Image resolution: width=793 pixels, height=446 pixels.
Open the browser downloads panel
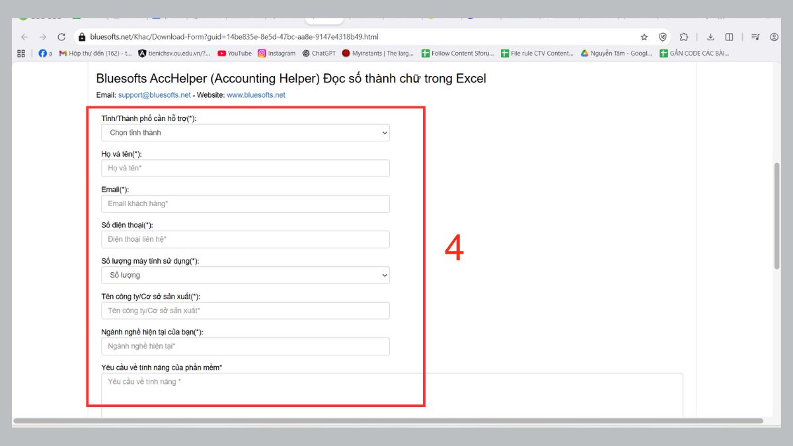click(x=710, y=37)
